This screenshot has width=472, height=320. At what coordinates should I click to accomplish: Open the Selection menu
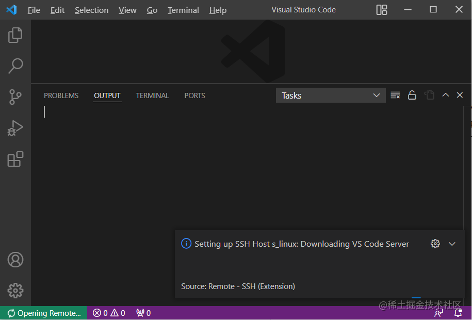[91, 10]
